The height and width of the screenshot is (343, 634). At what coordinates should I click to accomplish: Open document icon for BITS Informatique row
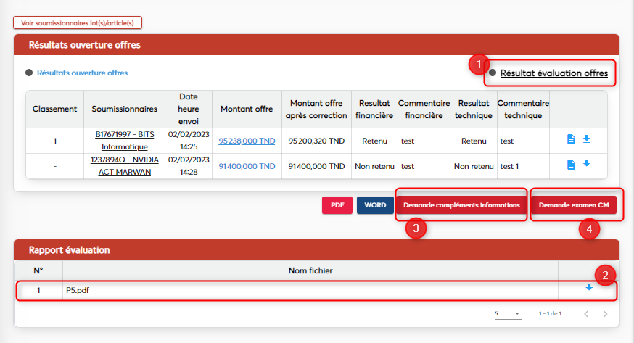(571, 139)
